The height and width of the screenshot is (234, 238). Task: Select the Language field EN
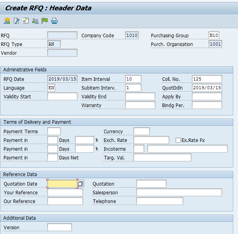pos(51,88)
